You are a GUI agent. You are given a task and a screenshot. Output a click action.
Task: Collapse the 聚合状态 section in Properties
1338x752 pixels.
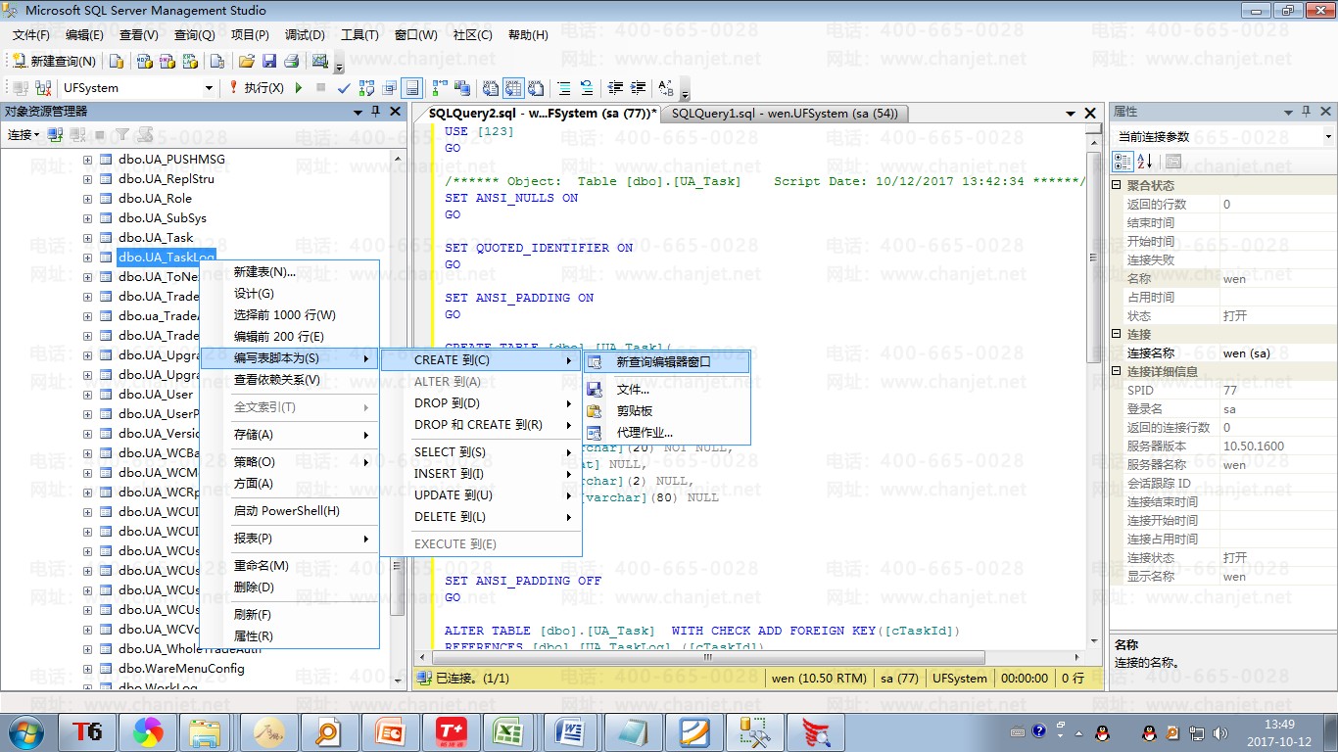1118,185
